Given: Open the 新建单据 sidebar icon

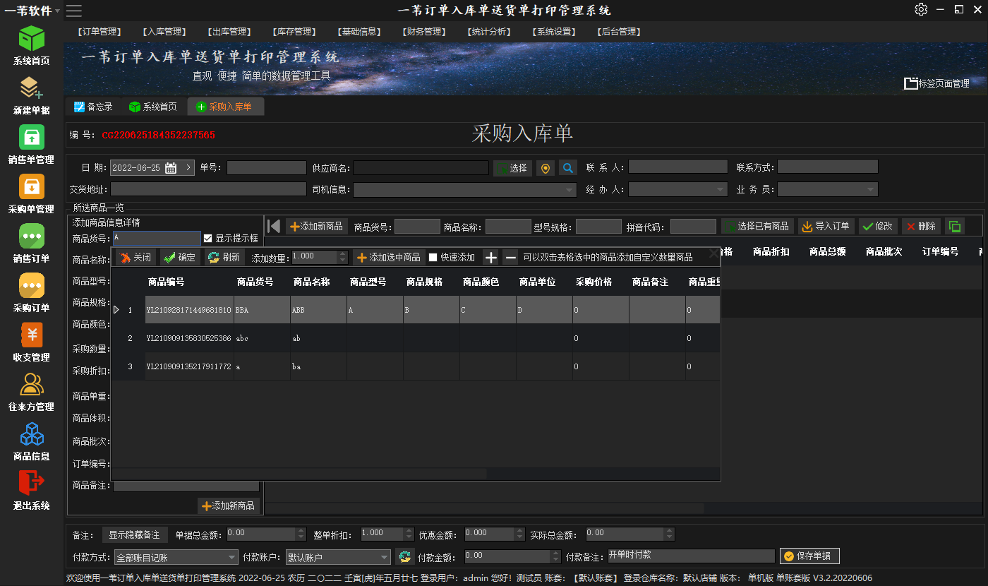Looking at the screenshot, I should 31,88.
